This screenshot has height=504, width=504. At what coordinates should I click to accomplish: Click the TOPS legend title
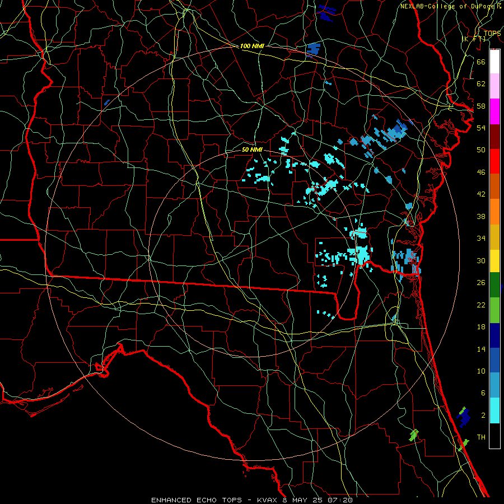492,34
